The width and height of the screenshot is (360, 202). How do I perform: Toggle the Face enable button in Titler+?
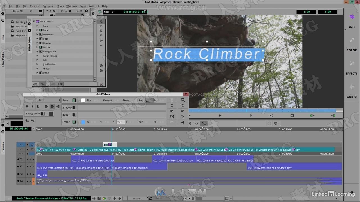[75, 100]
